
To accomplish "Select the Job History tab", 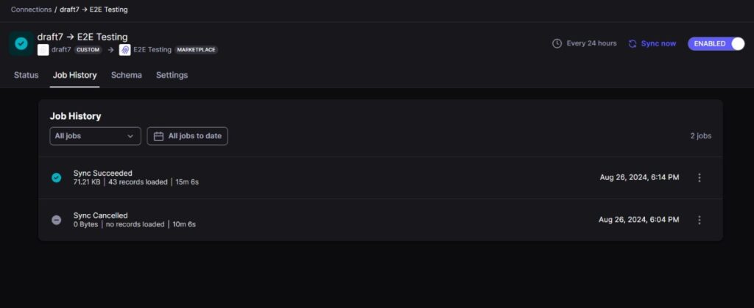I will pos(74,75).
